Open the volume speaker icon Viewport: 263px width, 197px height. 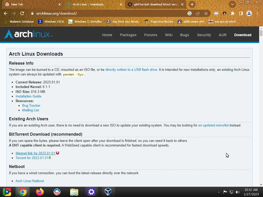pyautogui.click(x=238, y=192)
